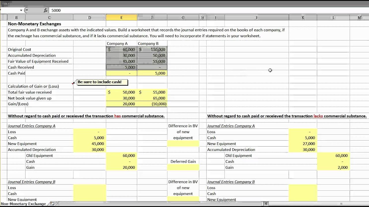Select Cash debit 5,000 in lacks-substance section

pos(303,138)
